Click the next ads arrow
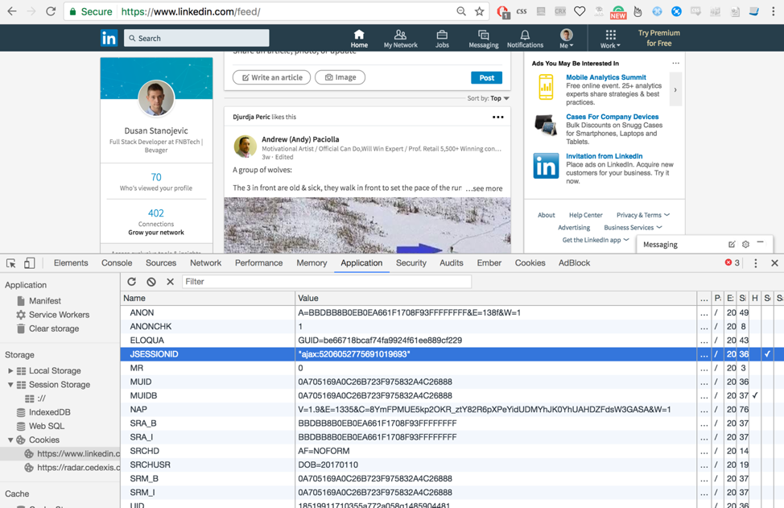Image resolution: width=784 pixels, height=508 pixels. pos(675,90)
